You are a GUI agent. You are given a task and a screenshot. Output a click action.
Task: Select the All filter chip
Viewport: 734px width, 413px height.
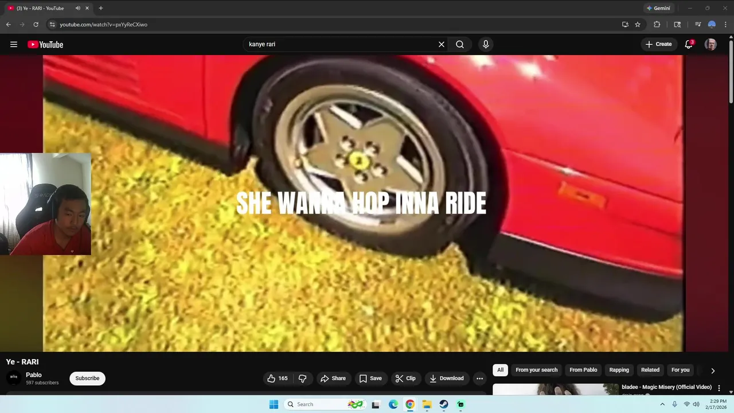[500, 370]
